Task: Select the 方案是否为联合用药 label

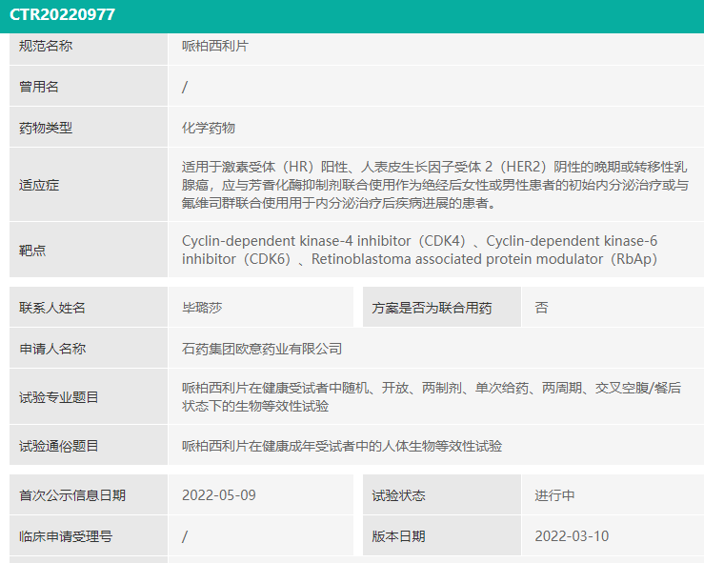Action: tap(432, 308)
